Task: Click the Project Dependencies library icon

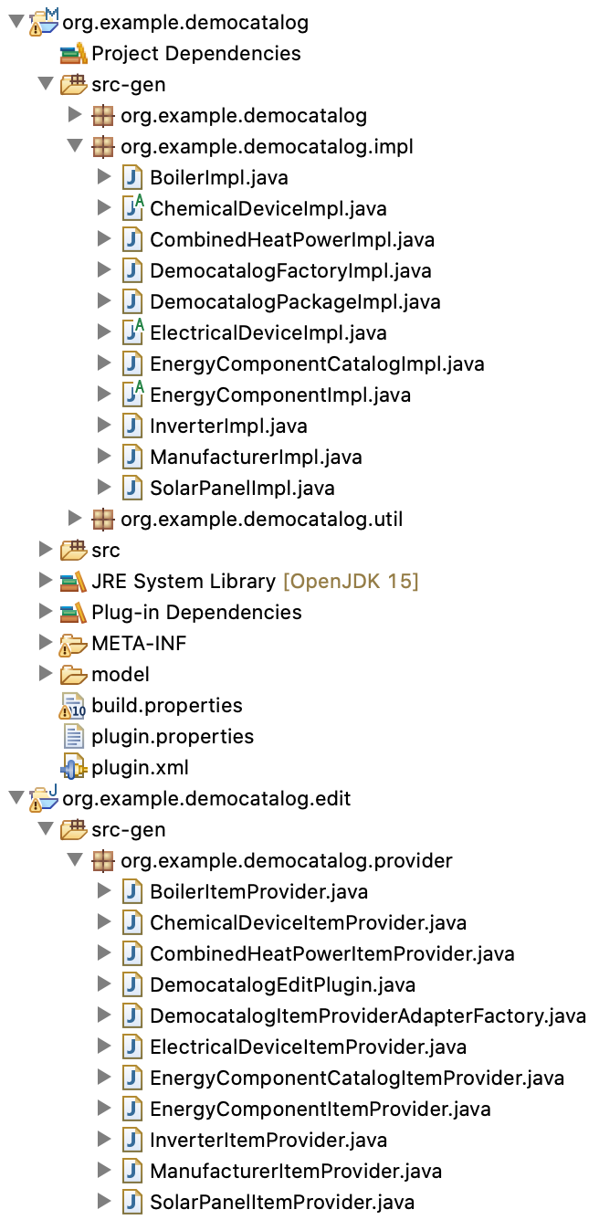Action: click(x=73, y=53)
